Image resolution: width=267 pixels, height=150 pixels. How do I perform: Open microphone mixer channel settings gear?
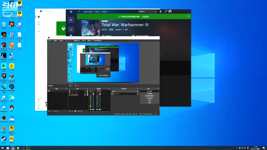(90, 110)
